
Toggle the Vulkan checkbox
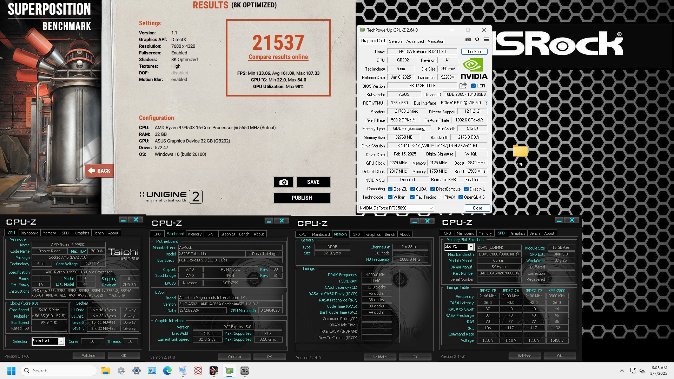point(390,197)
